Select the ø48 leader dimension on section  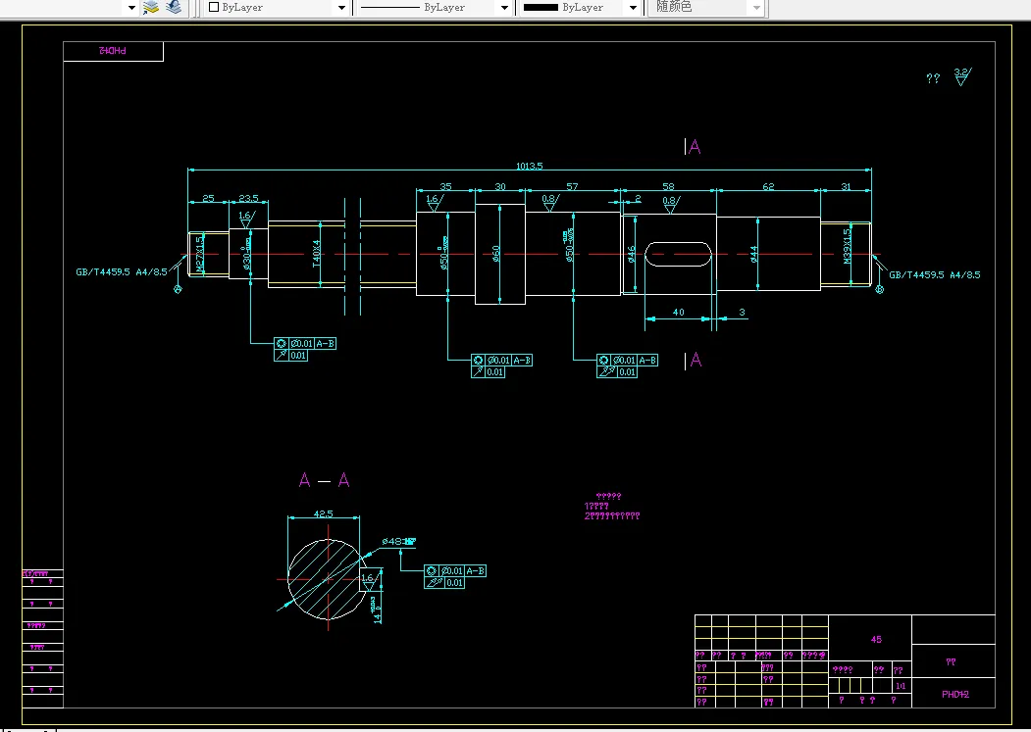pos(398,542)
